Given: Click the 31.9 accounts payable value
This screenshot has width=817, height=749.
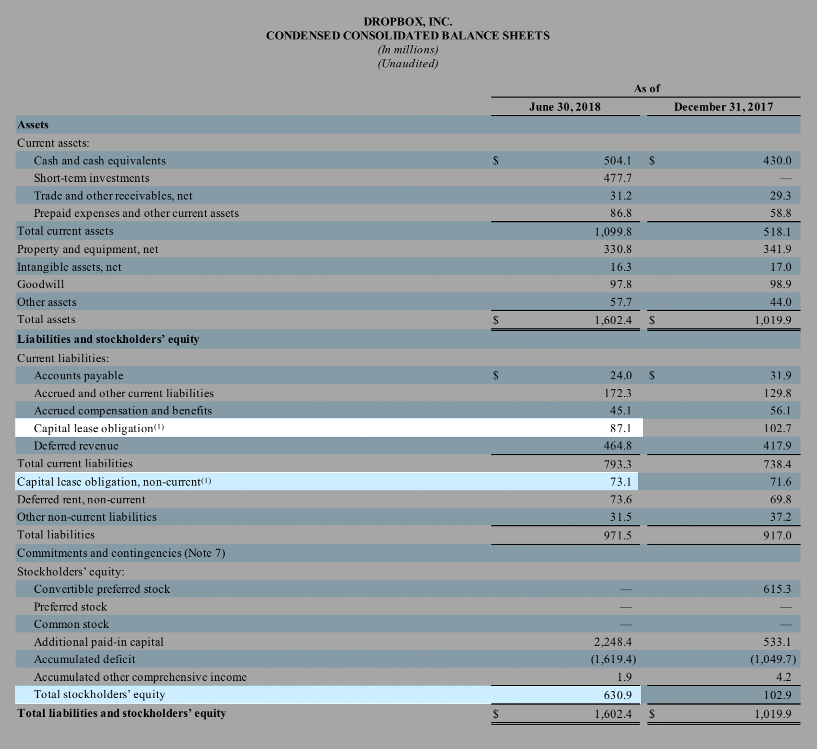Looking at the screenshot, I should (x=780, y=375).
